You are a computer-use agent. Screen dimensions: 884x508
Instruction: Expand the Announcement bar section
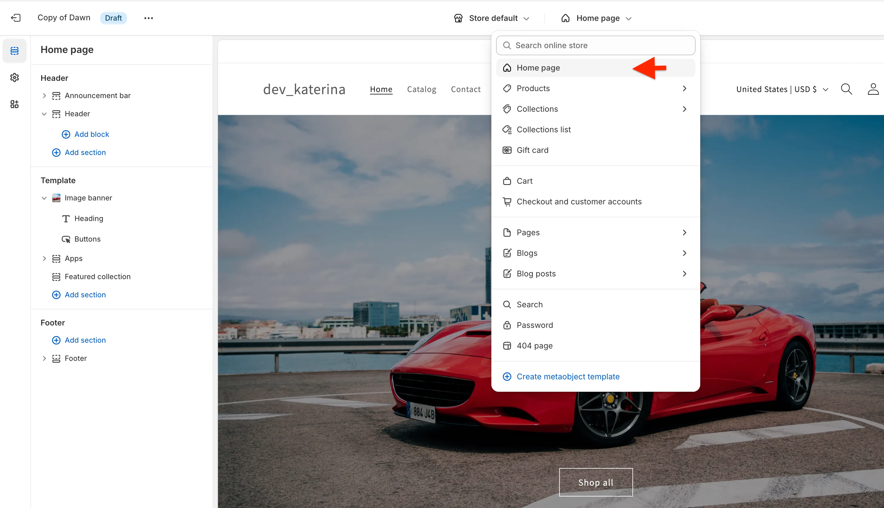pos(44,96)
